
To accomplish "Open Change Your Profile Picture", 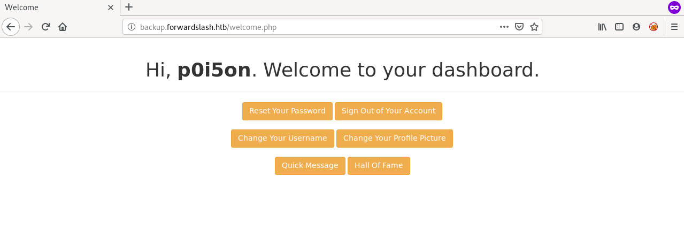I will click(x=395, y=139).
